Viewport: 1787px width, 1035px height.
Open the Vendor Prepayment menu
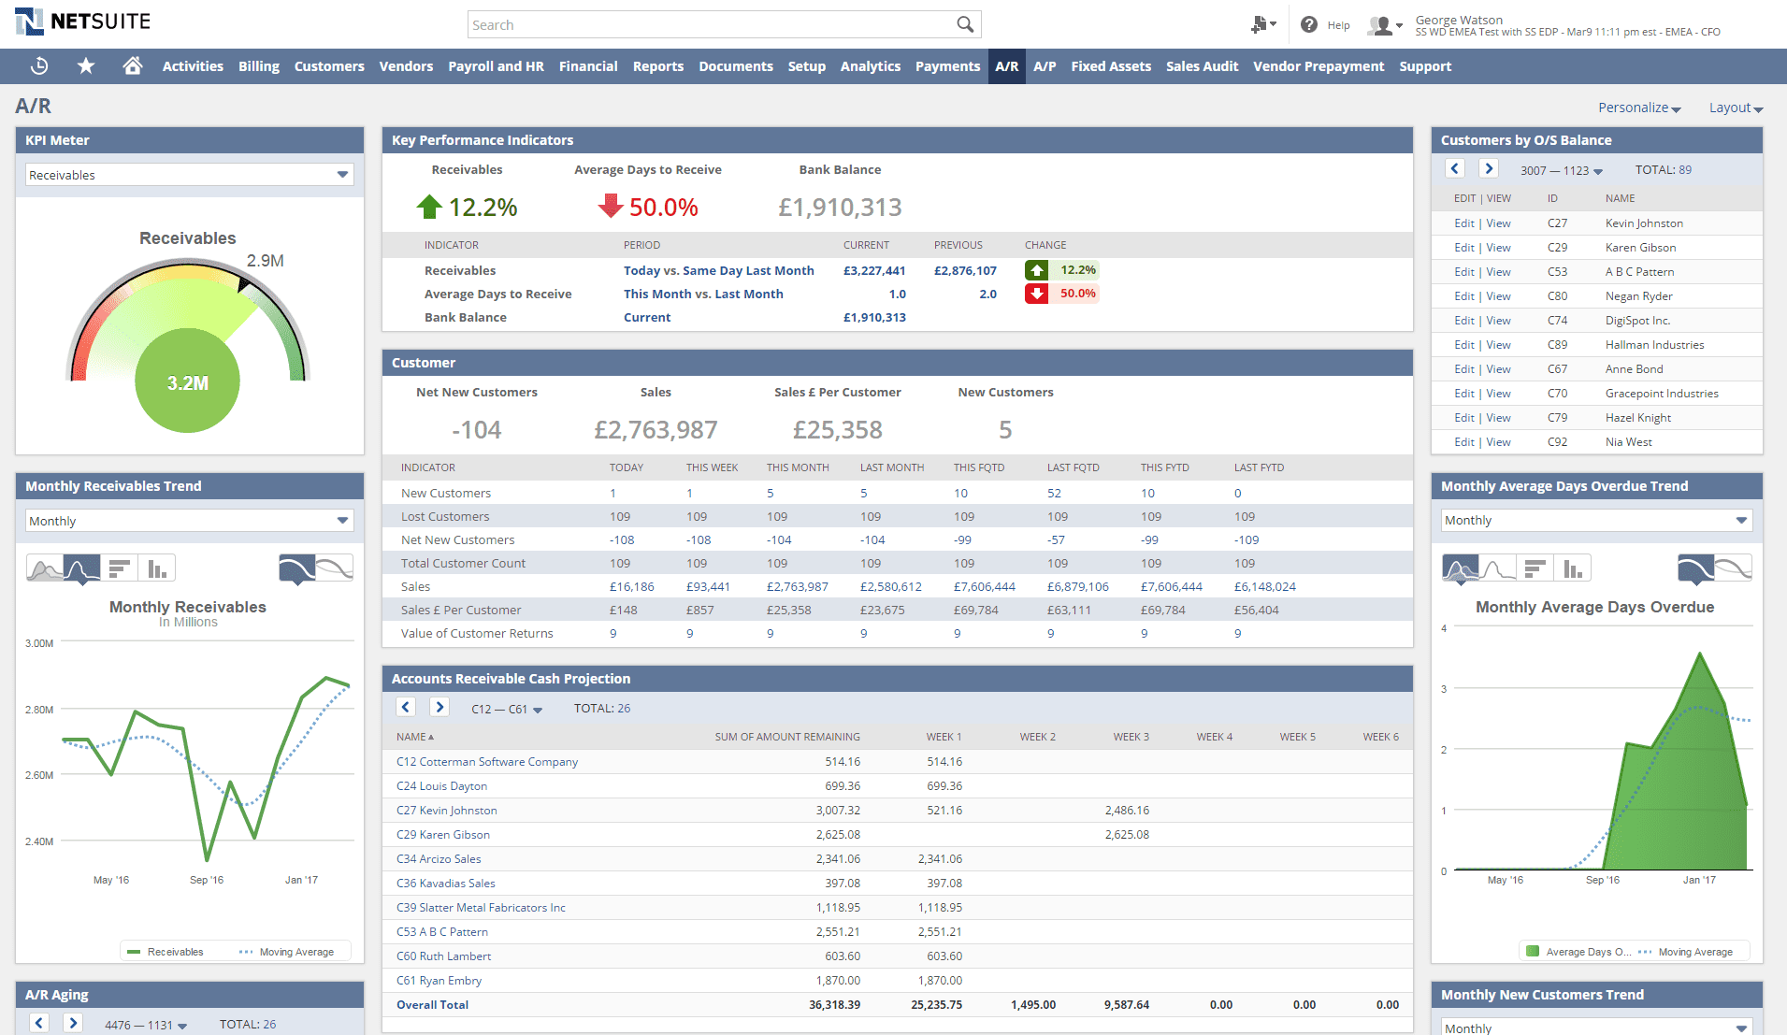[x=1319, y=66]
